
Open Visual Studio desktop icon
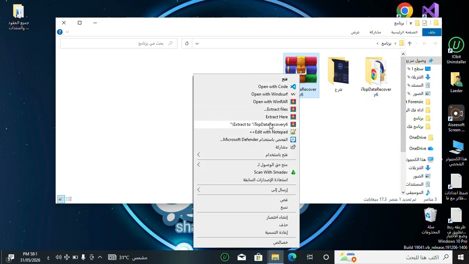click(x=431, y=10)
